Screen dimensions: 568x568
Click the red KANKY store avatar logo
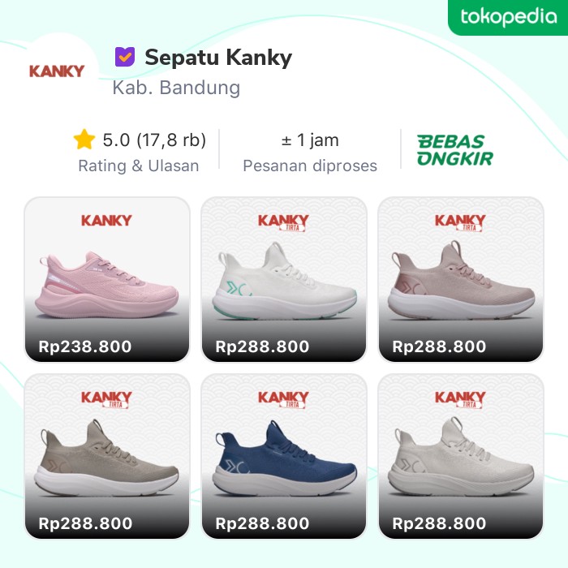click(57, 71)
